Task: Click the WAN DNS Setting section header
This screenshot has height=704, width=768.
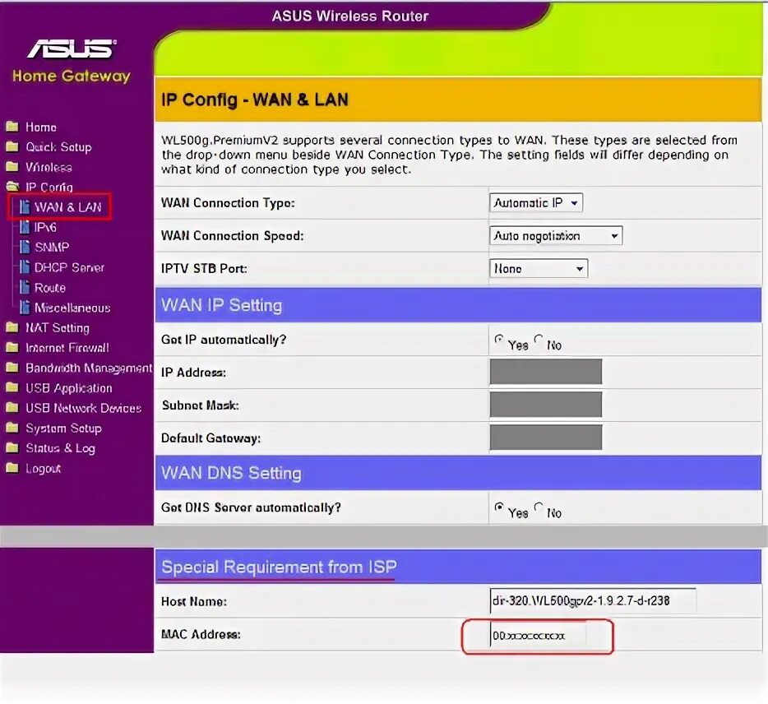Action: coord(458,473)
